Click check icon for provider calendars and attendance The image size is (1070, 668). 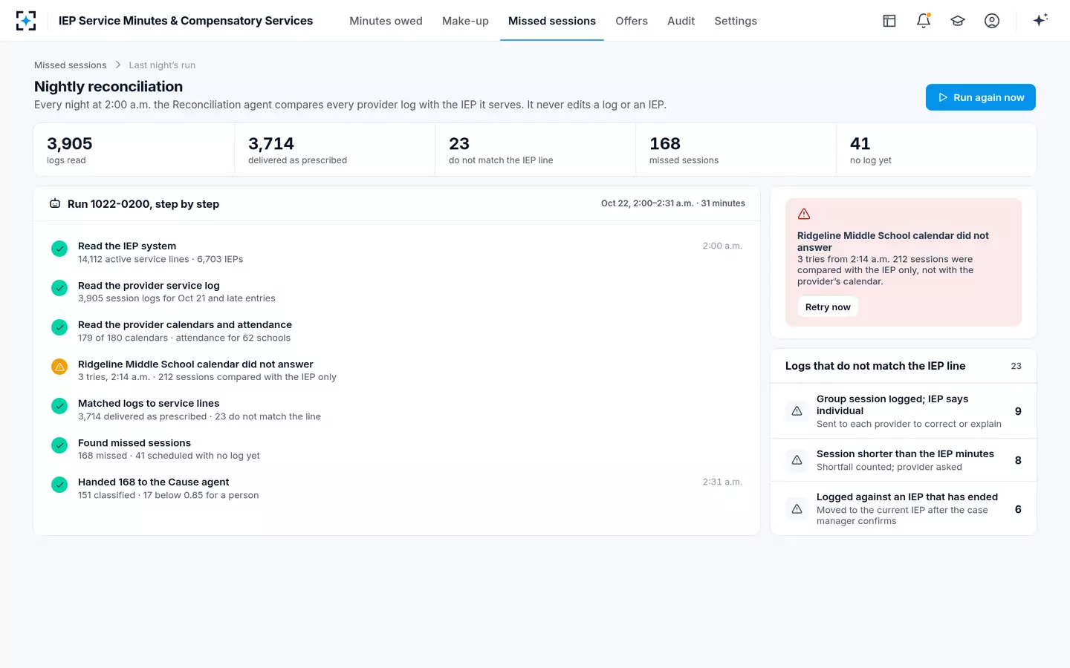click(x=59, y=327)
